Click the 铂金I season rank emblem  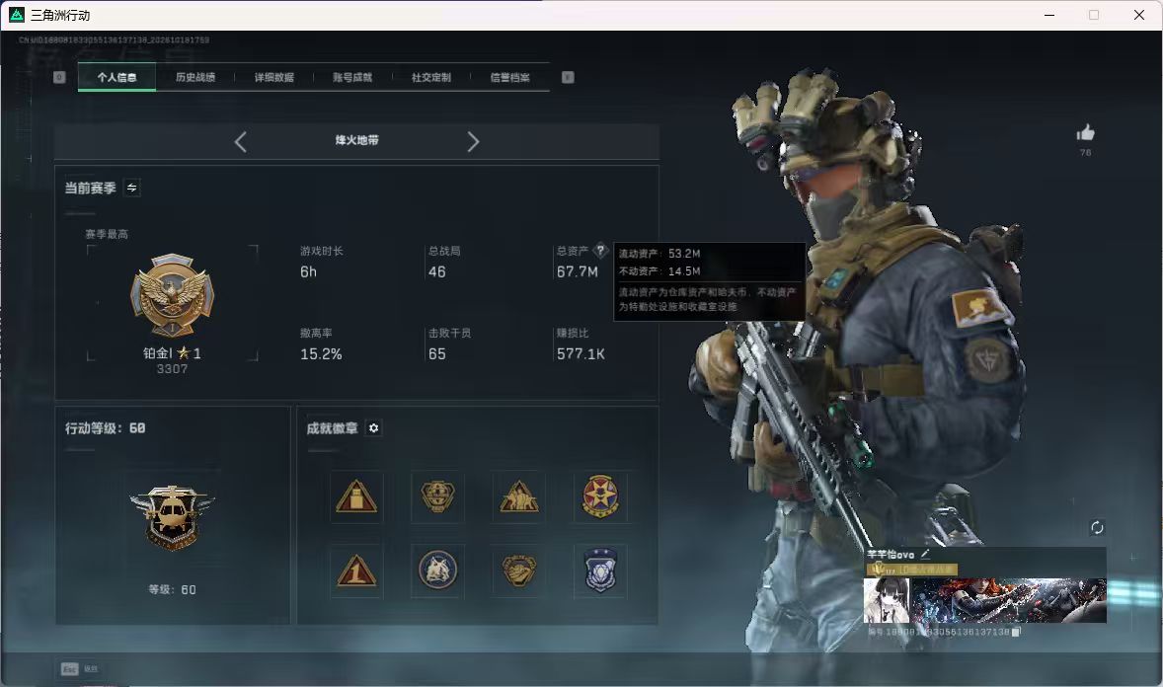(172, 296)
